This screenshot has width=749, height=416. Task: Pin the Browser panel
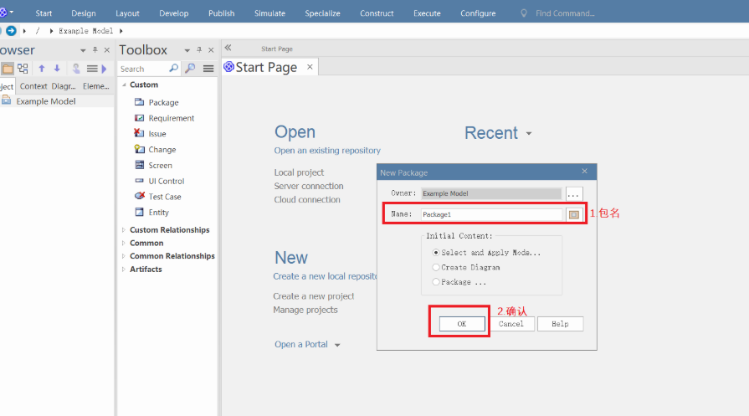coord(95,49)
